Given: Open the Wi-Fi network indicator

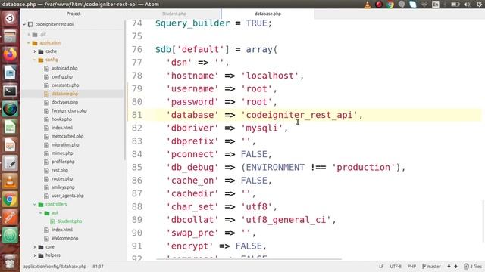Looking at the screenshot, I should click(424, 5).
